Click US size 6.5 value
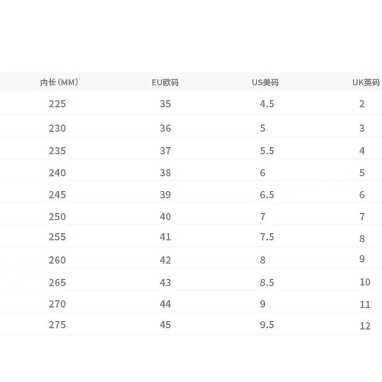This screenshot has width=382, height=382. (x=267, y=195)
